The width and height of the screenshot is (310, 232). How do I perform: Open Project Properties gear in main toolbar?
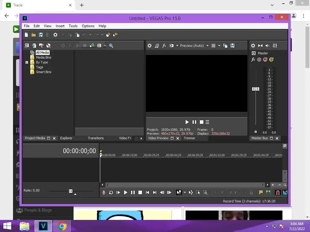(x=55, y=35)
